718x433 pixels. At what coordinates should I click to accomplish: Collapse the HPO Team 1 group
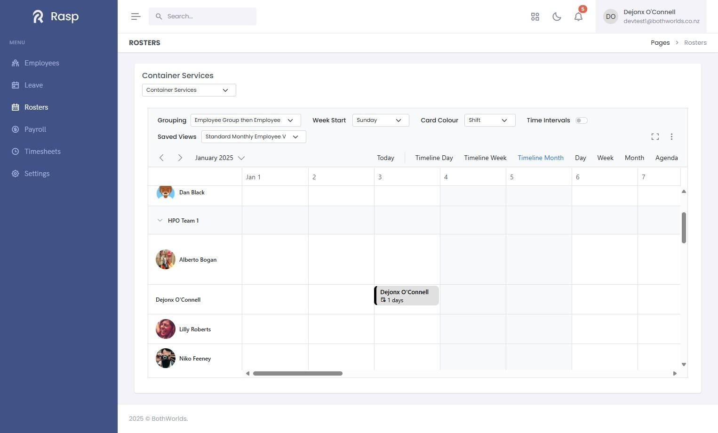pyautogui.click(x=160, y=220)
